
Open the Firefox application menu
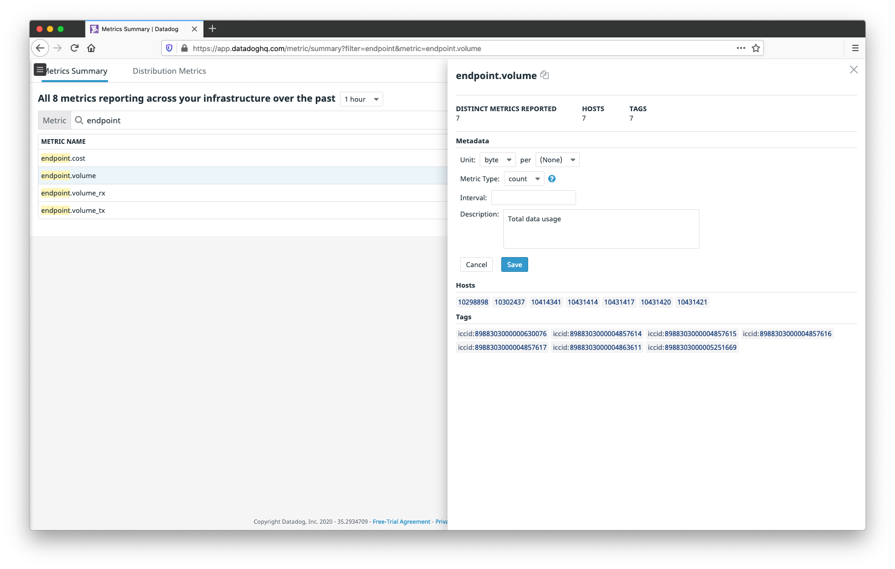pyautogui.click(x=855, y=48)
